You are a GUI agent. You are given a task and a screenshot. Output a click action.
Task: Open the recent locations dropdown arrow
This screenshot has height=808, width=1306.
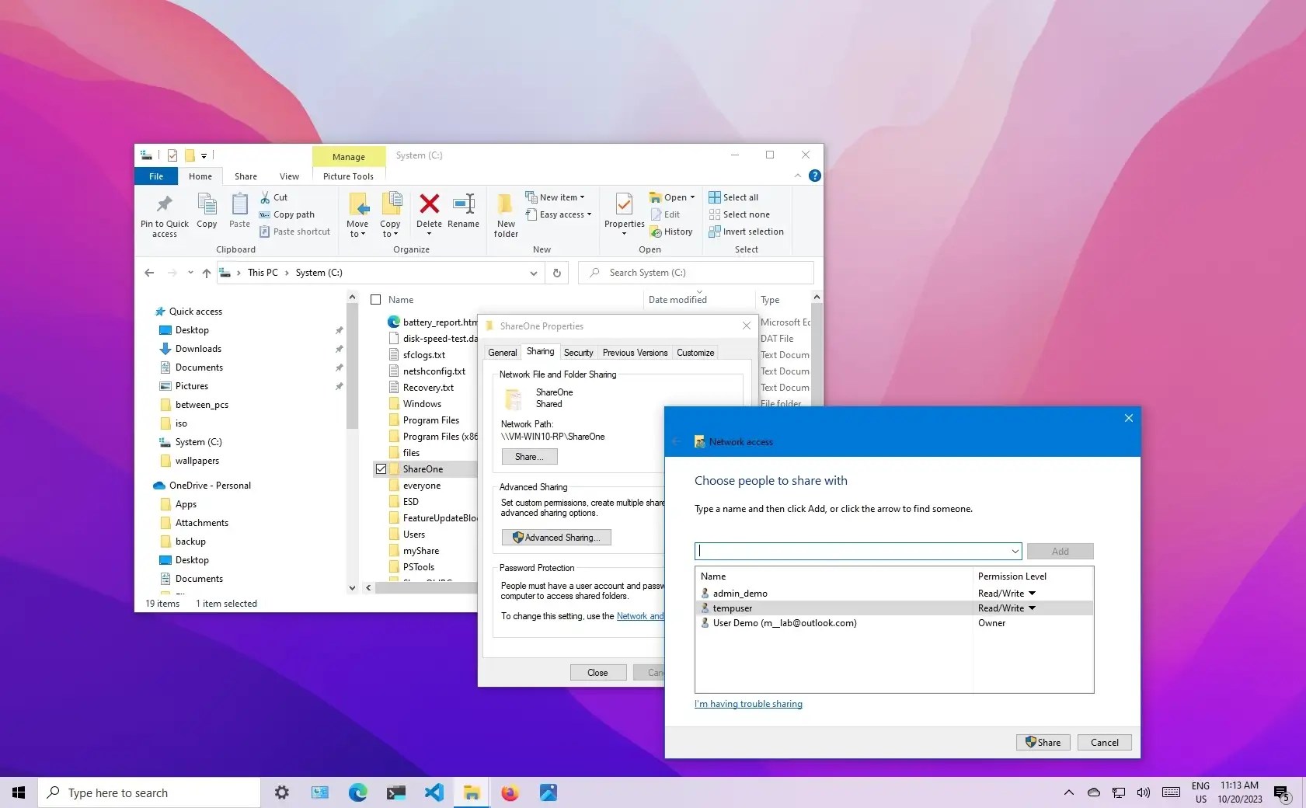coord(190,273)
